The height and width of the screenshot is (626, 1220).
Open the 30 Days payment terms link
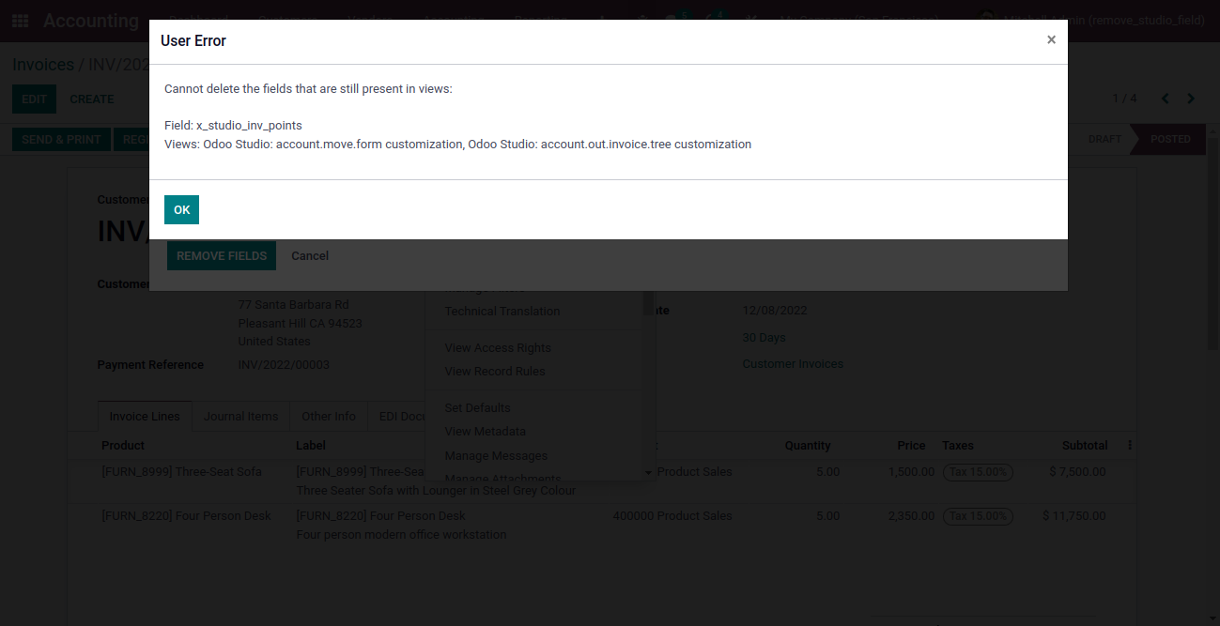(x=764, y=337)
